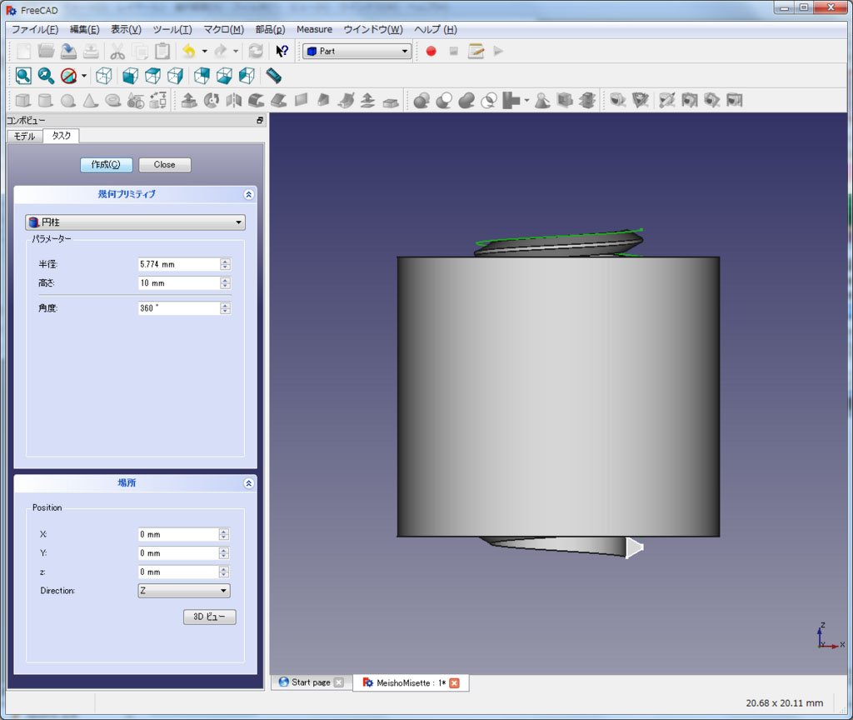Set Left view cube icon
853x720 pixels.
pos(247,76)
